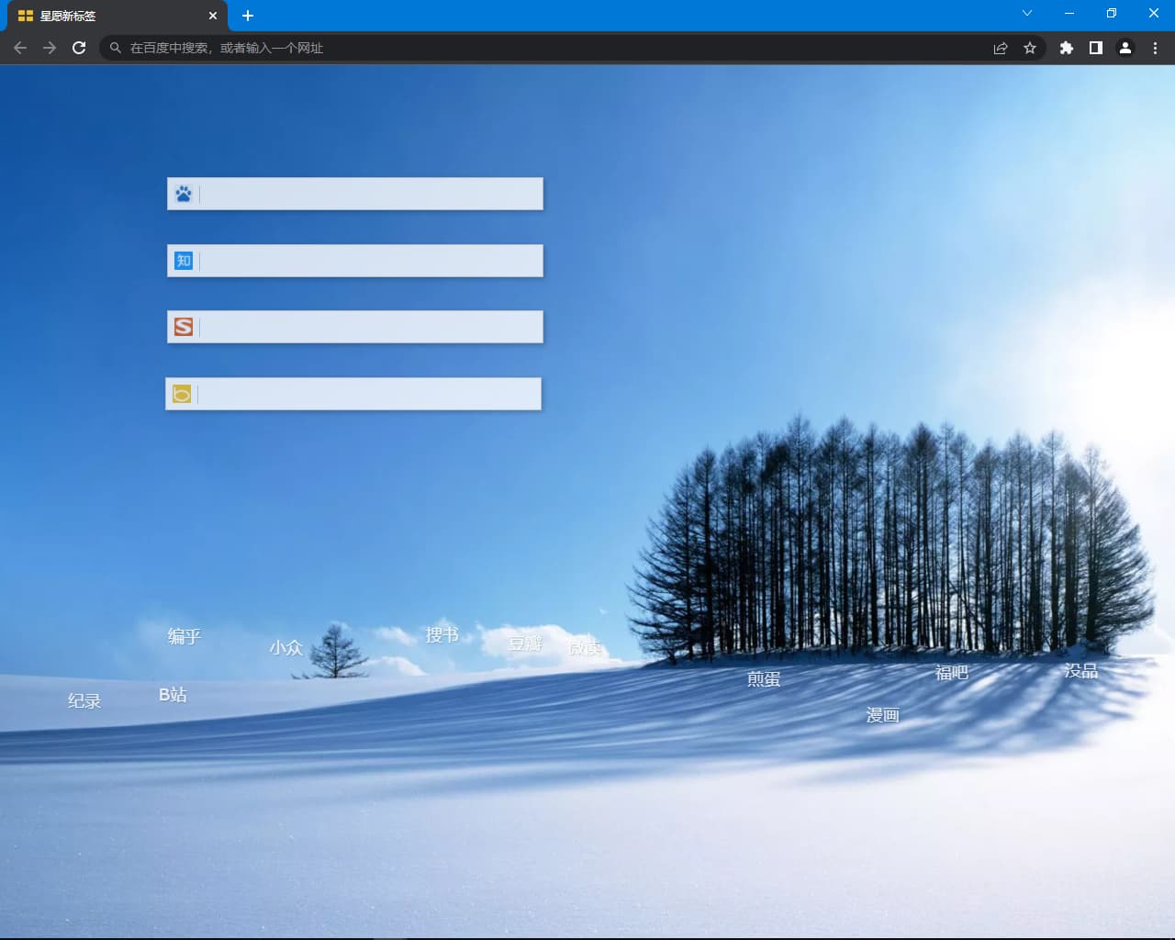Image resolution: width=1175 pixels, height=940 pixels.
Task: Open the Chrome three-dot menu
Action: pyautogui.click(x=1155, y=48)
